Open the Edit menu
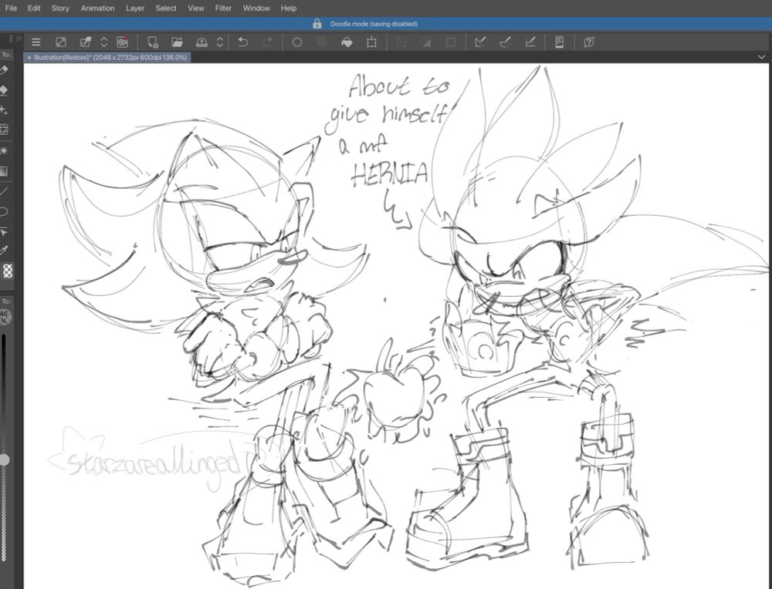Viewport: 772px width, 589px height. (34, 8)
